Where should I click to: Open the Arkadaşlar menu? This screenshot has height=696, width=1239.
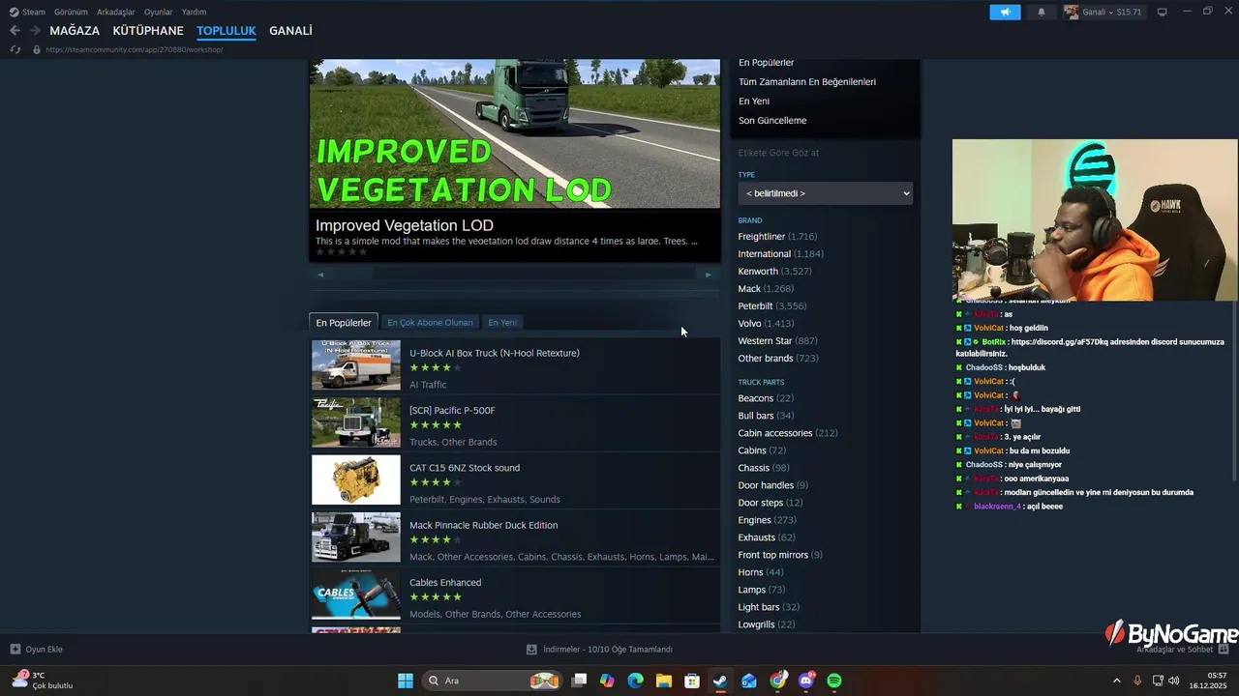(116, 12)
